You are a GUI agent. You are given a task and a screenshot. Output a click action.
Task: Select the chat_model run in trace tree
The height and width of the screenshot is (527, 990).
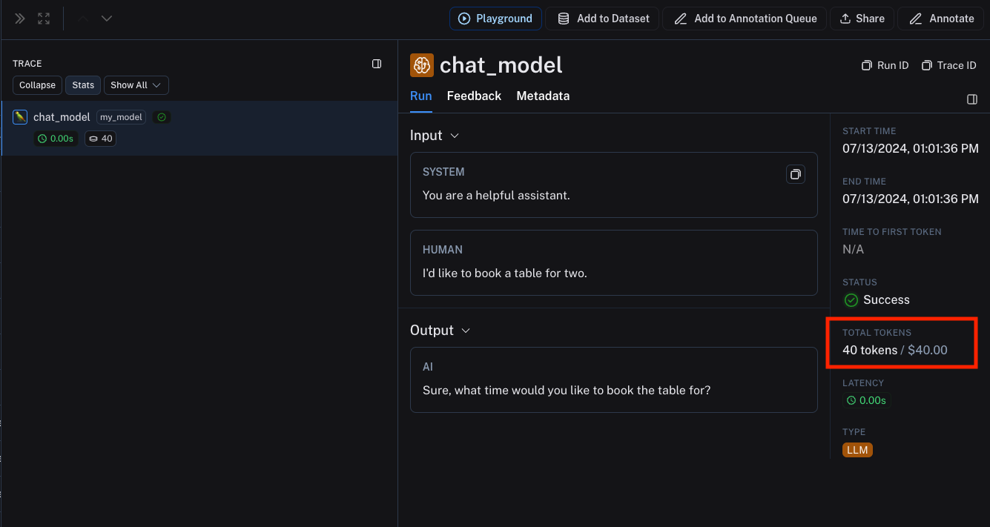click(x=62, y=117)
